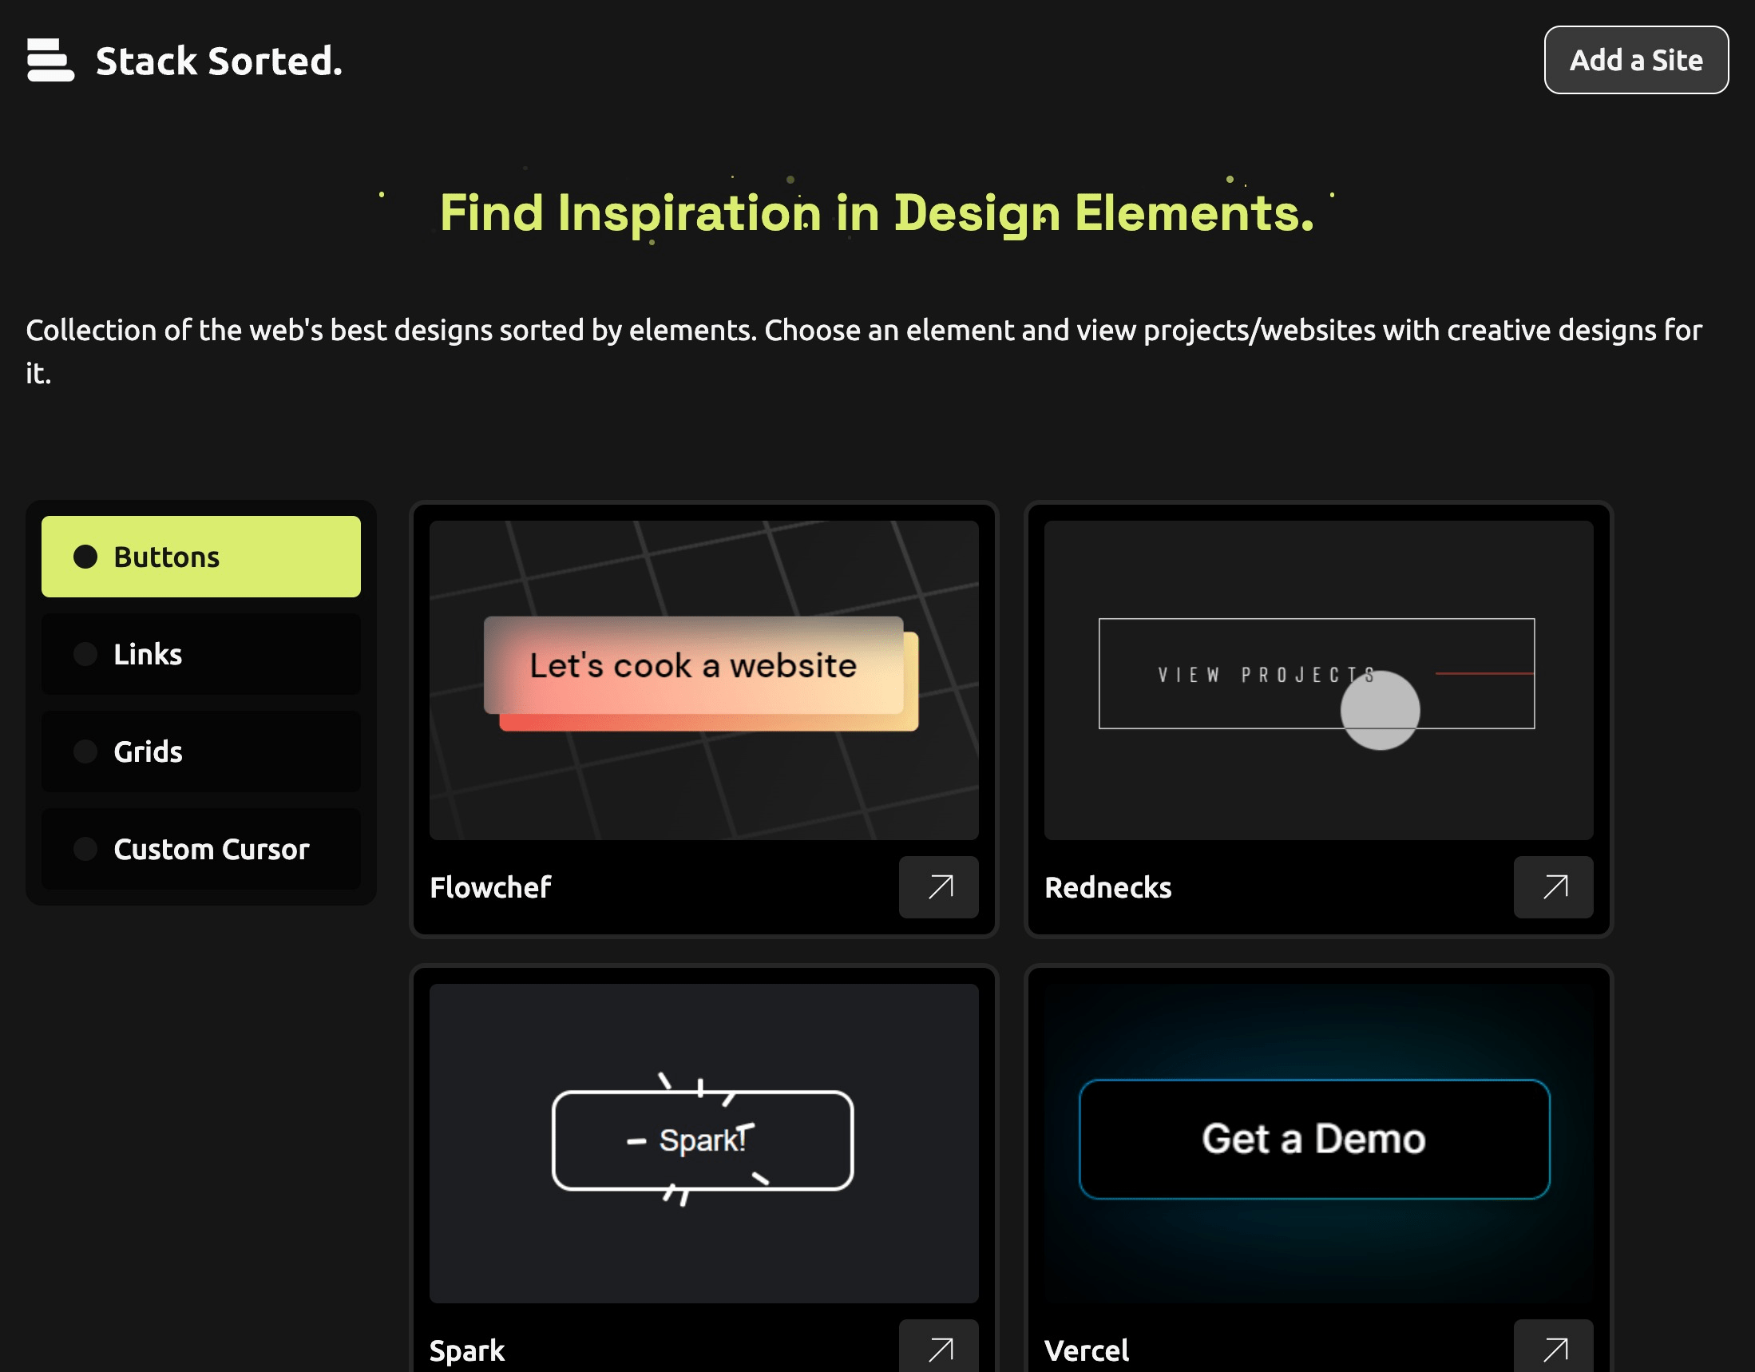
Task: Open Rednecks external link arrow
Action: click(x=1553, y=887)
